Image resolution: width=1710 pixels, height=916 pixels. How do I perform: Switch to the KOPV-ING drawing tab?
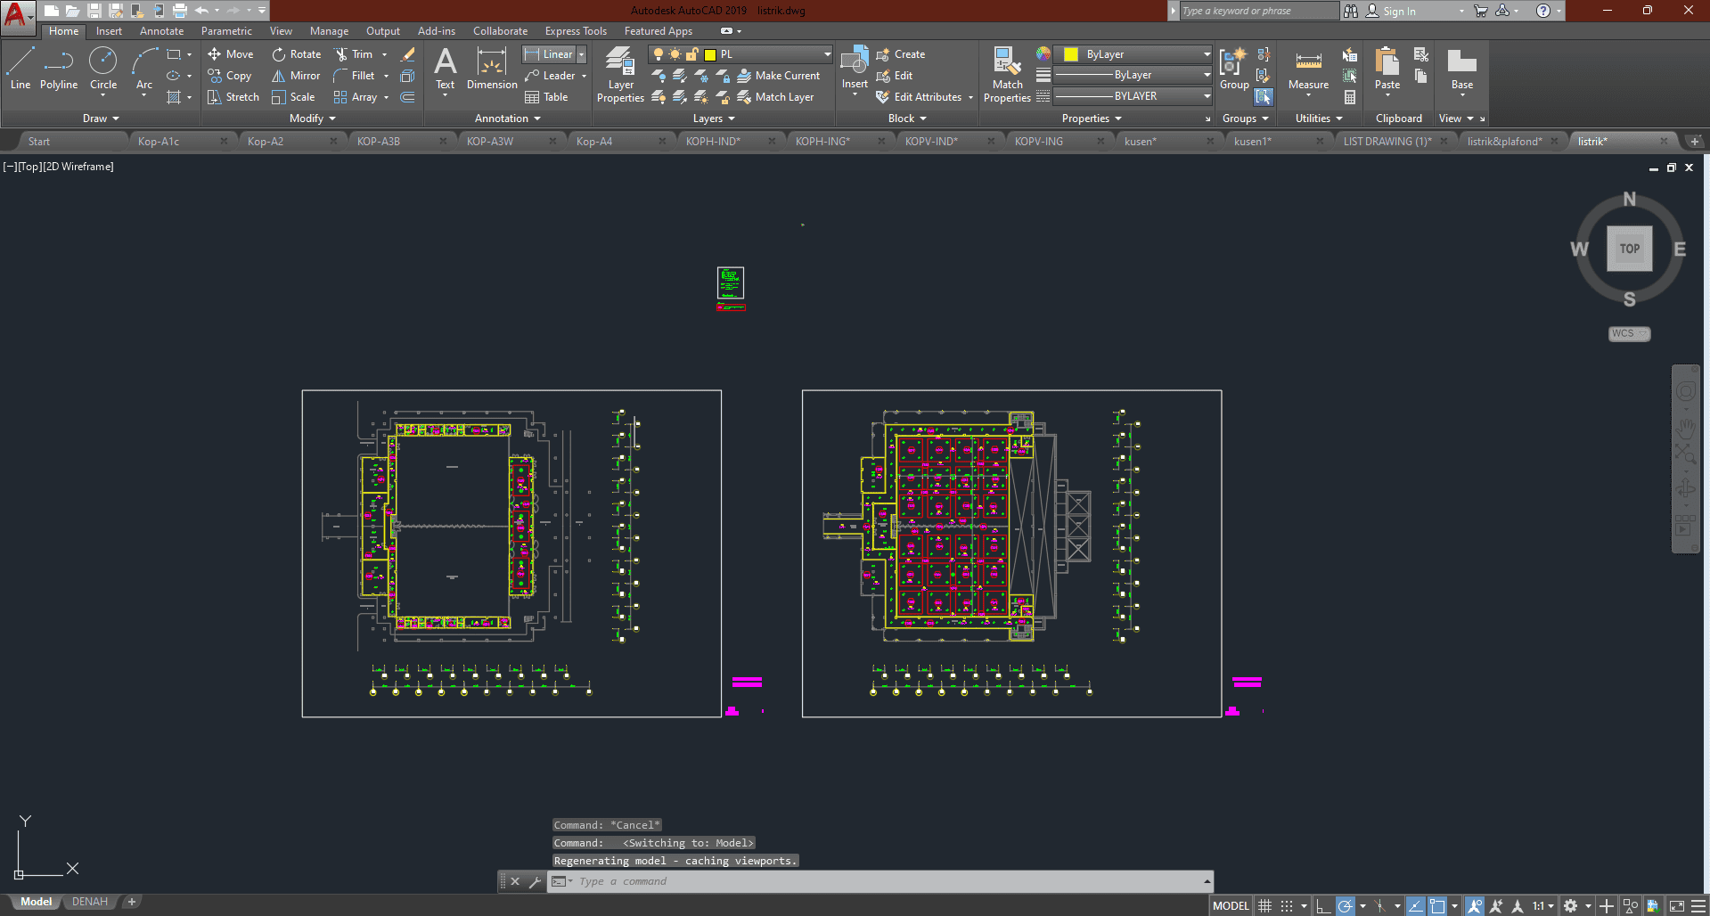click(1039, 142)
